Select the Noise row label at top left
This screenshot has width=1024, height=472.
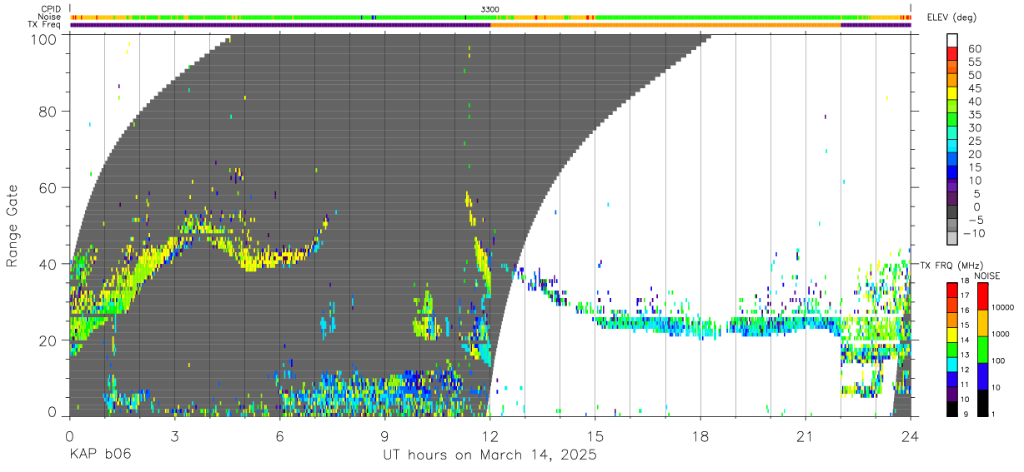pyautogui.click(x=49, y=17)
